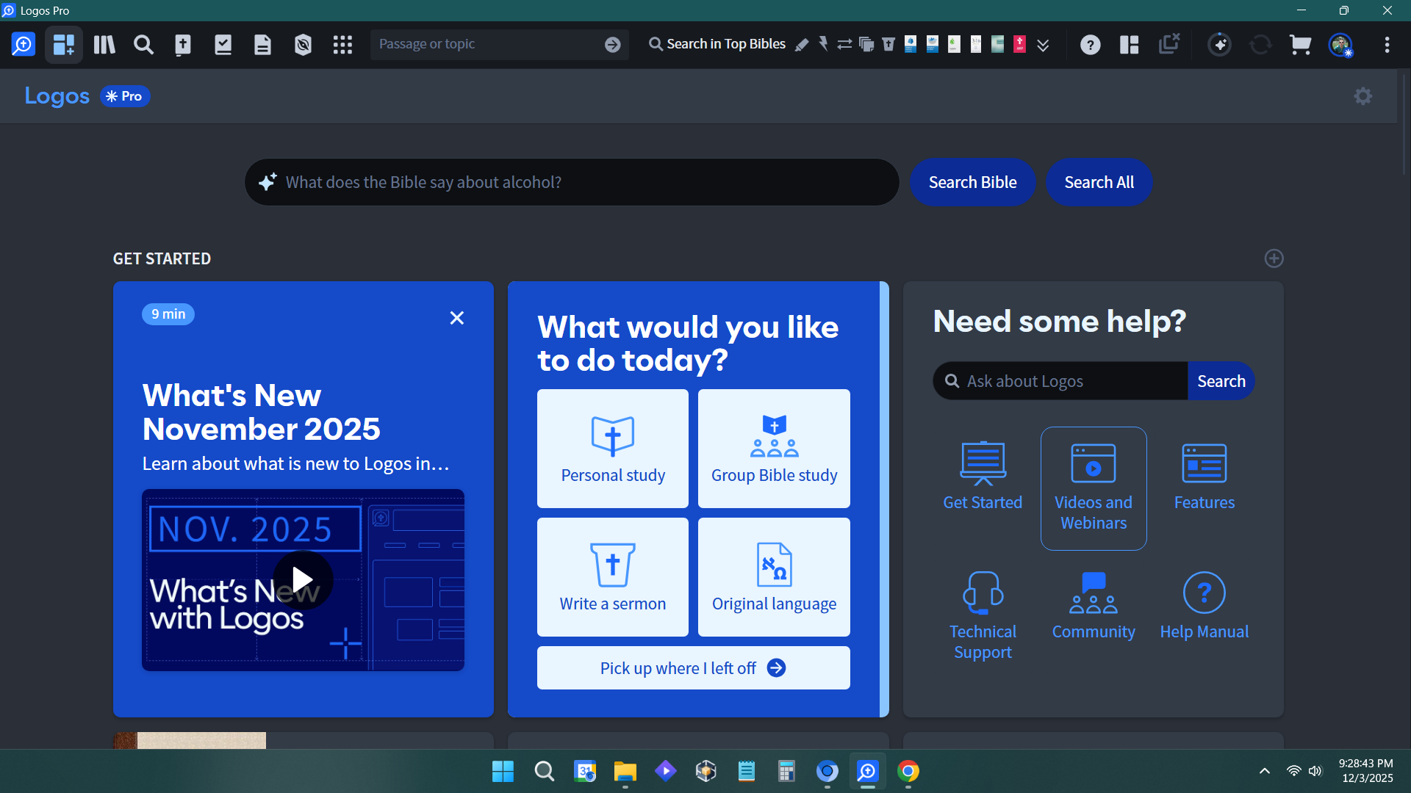The image size is (1411, 793).
Task: Open Chrome from the Windows taskbar
Action: tap(908, 771)
